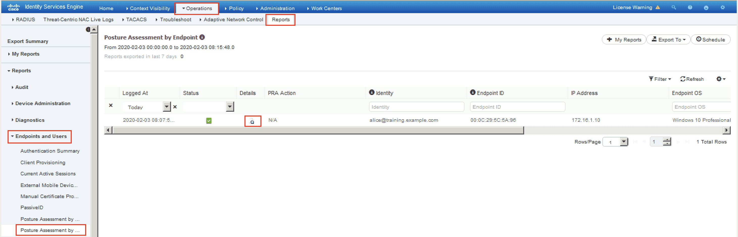The image size is (738, 237).
Task: Open the system settings gear in header
Action: point(723,7)
